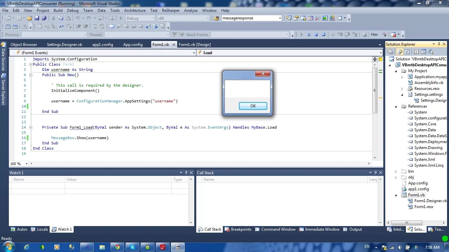
Task: Open the Output bottom tab
Action: (352, 229)
